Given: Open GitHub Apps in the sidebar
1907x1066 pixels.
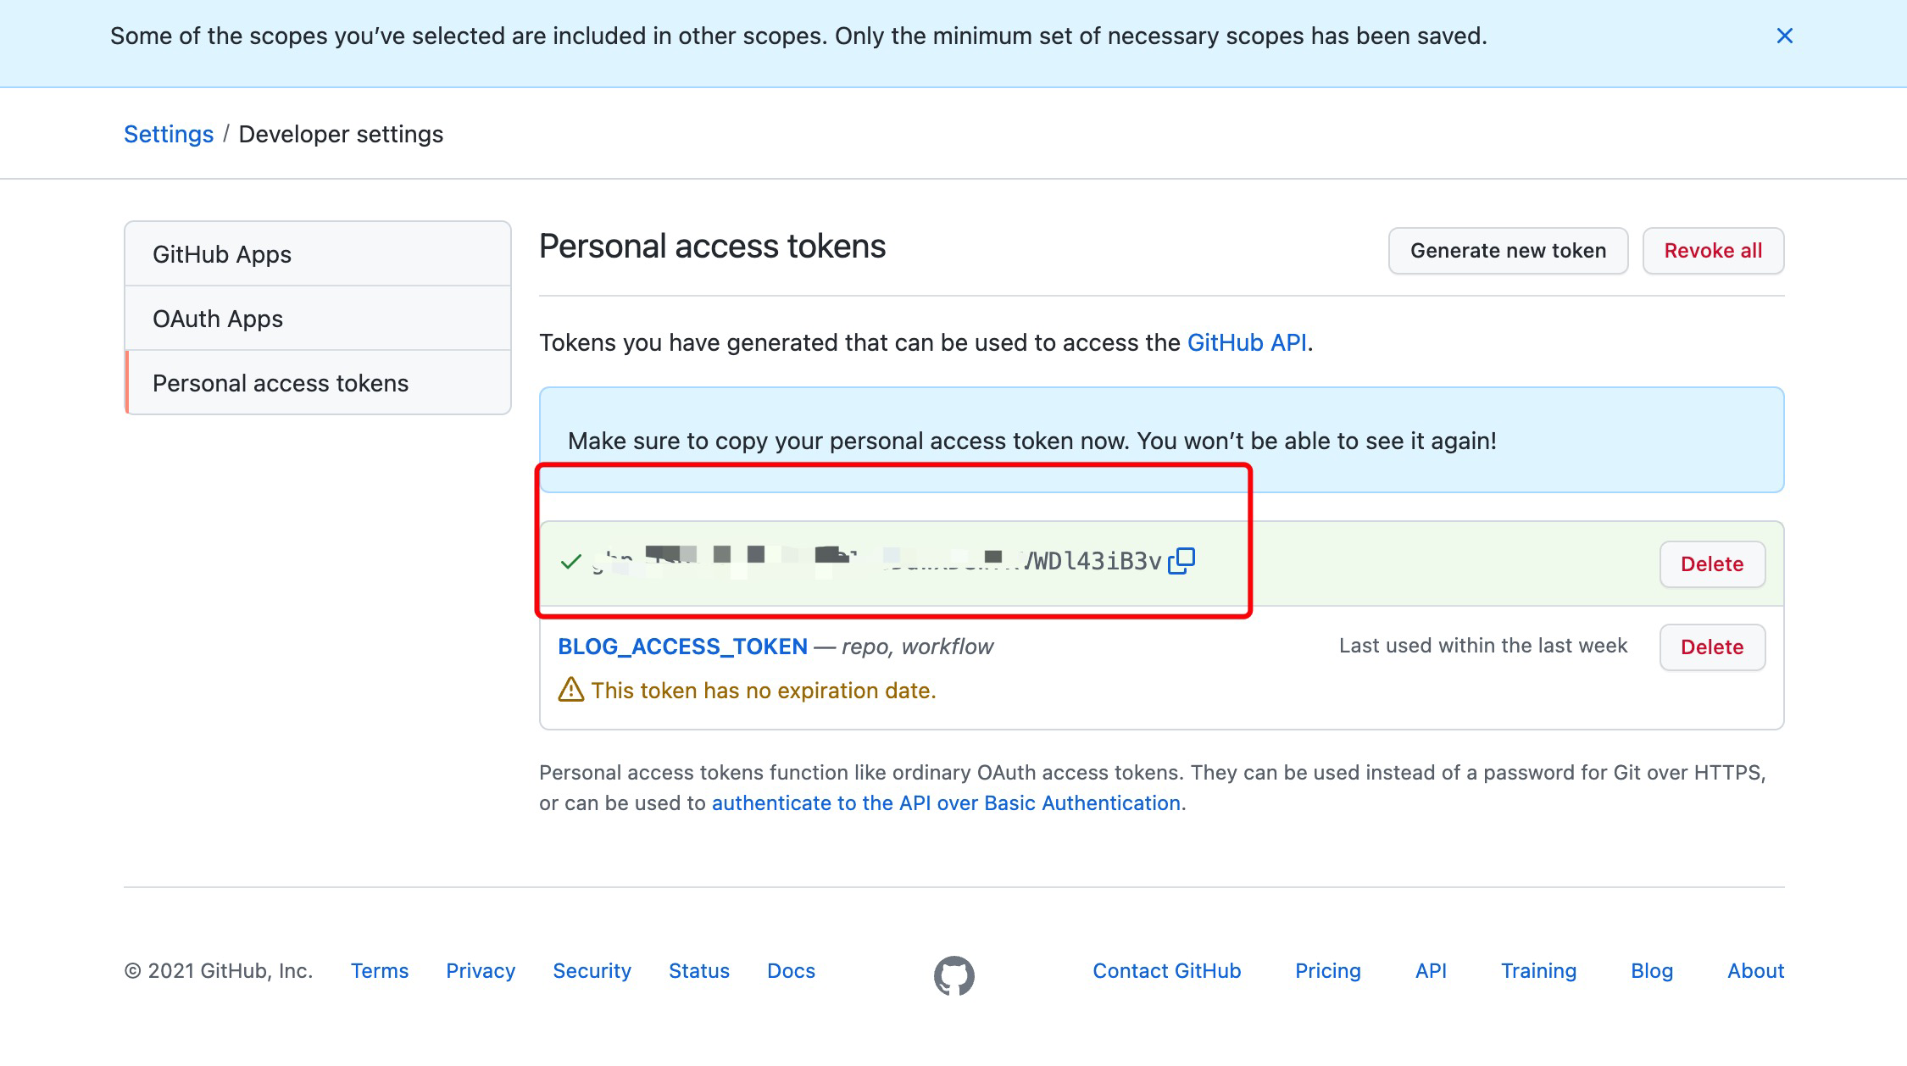Looking at the screenshot, I should (318, 254).
